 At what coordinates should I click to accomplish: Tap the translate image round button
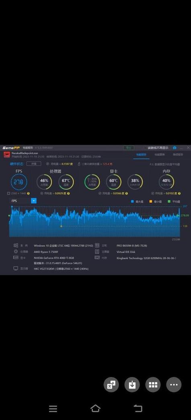click(111, 385)
